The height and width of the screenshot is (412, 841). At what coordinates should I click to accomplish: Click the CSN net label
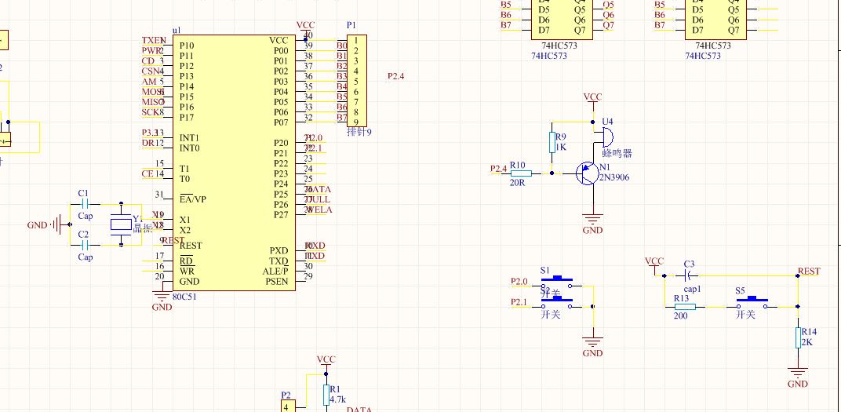click(151, 71)
